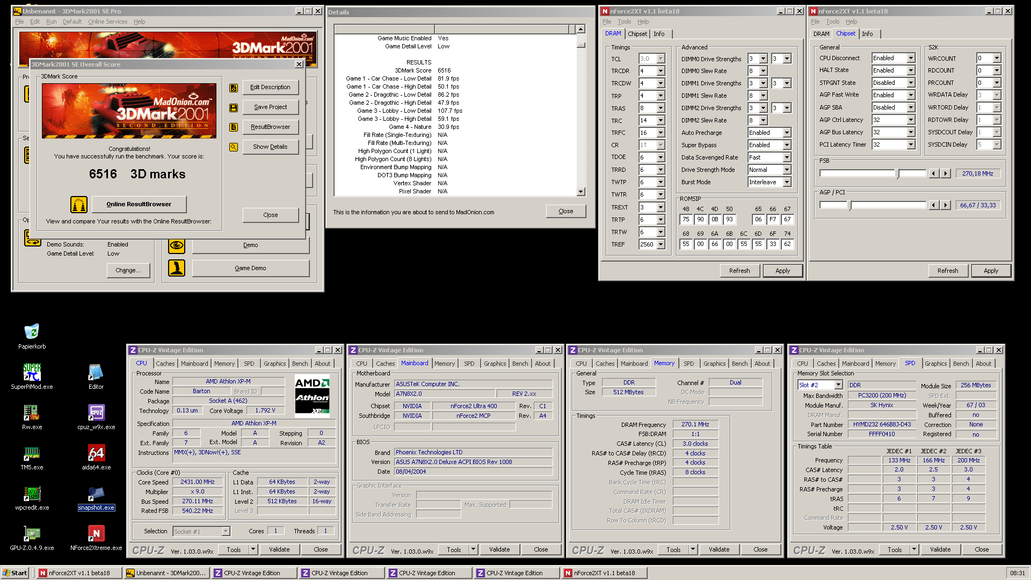
Task: Select the GPU-Z.0.4.9.exe desktop icon
Action: (32, 538)
